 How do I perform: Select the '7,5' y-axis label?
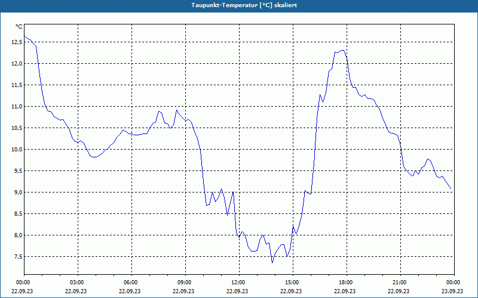(x=18, y=257)
